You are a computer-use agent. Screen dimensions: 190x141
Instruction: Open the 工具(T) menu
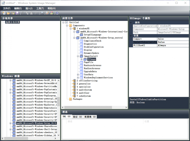(x=40, y=8)
